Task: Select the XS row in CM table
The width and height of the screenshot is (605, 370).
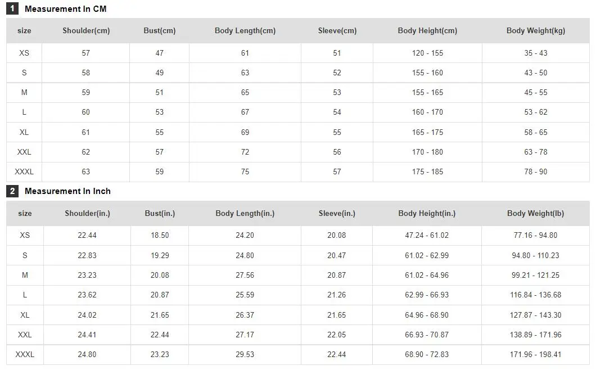Action: [298, 53]
